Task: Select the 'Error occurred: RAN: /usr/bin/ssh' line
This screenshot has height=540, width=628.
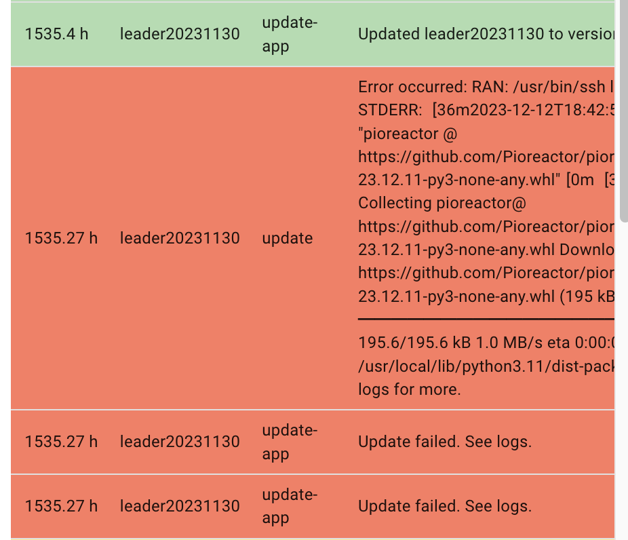Action: click(486, 87)
